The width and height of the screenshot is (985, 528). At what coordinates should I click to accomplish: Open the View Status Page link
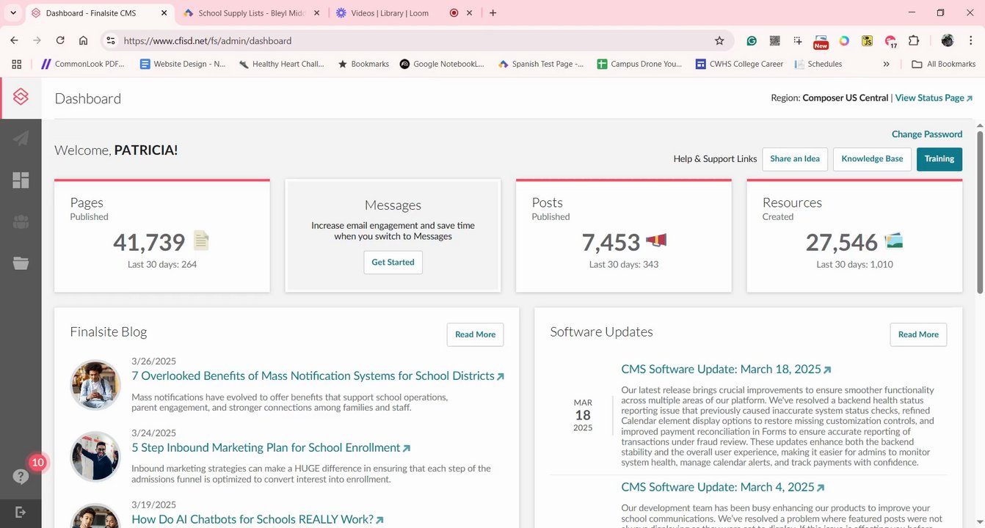click(x=934, y=98)
